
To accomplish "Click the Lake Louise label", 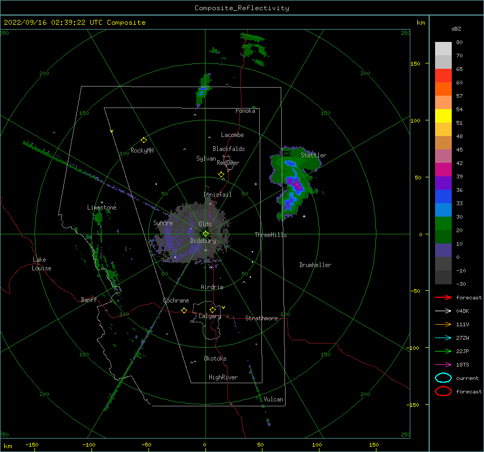I will coord(41,264).
